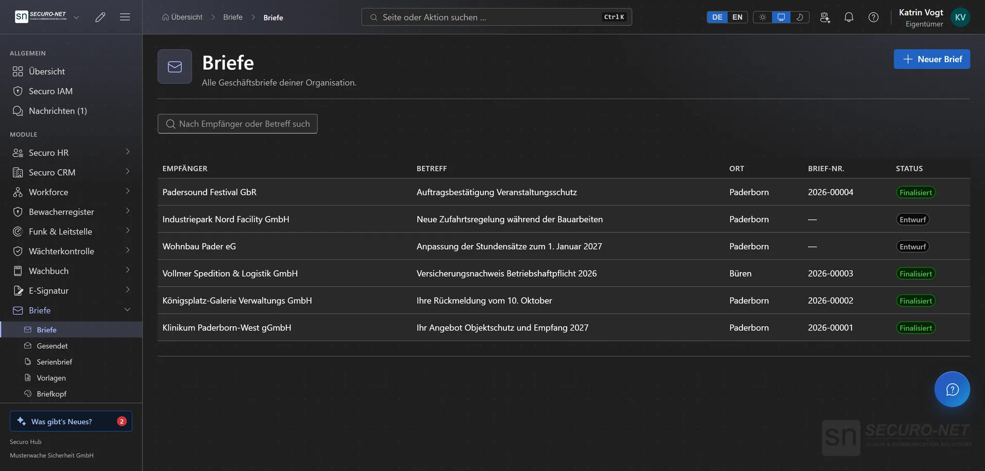Screen dimensions: 985x471
Task: Click the E-Signatur pen icon
Action: tap(18, 291)
